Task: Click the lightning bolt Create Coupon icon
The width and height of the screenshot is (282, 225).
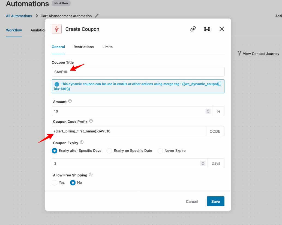Action: [x=56, y=29]
